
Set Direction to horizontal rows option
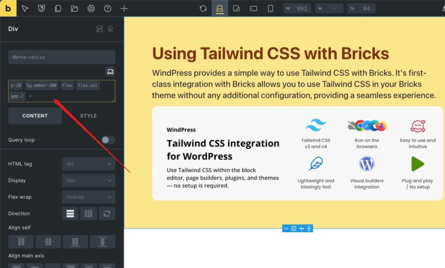pos(70,214)
